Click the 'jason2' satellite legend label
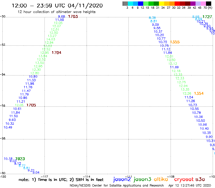Viewport: 215px width, 188px height. [x=122, y=179]
